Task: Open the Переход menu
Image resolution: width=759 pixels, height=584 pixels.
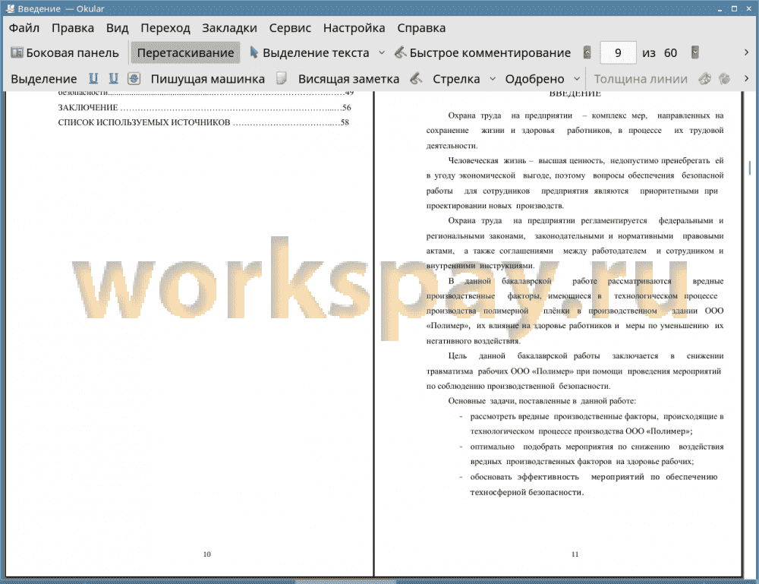Action: pyautogui.click(x=165, y=28)
